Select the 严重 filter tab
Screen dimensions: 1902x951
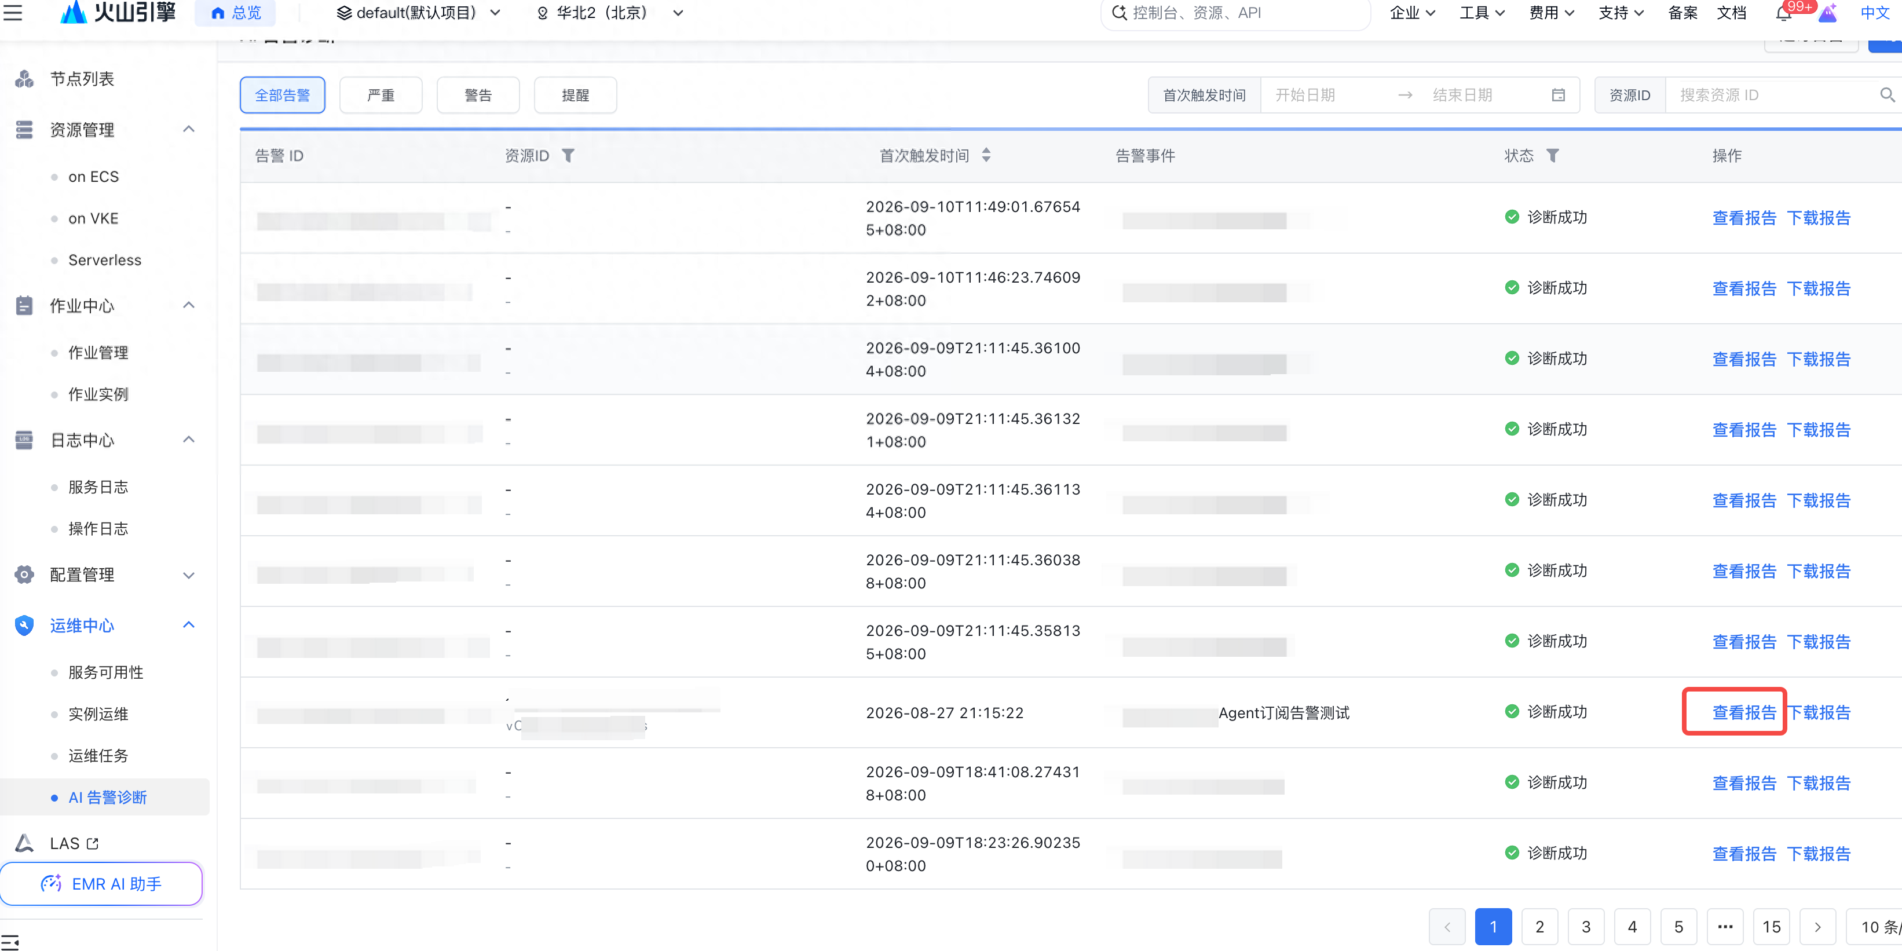[381, 94]
